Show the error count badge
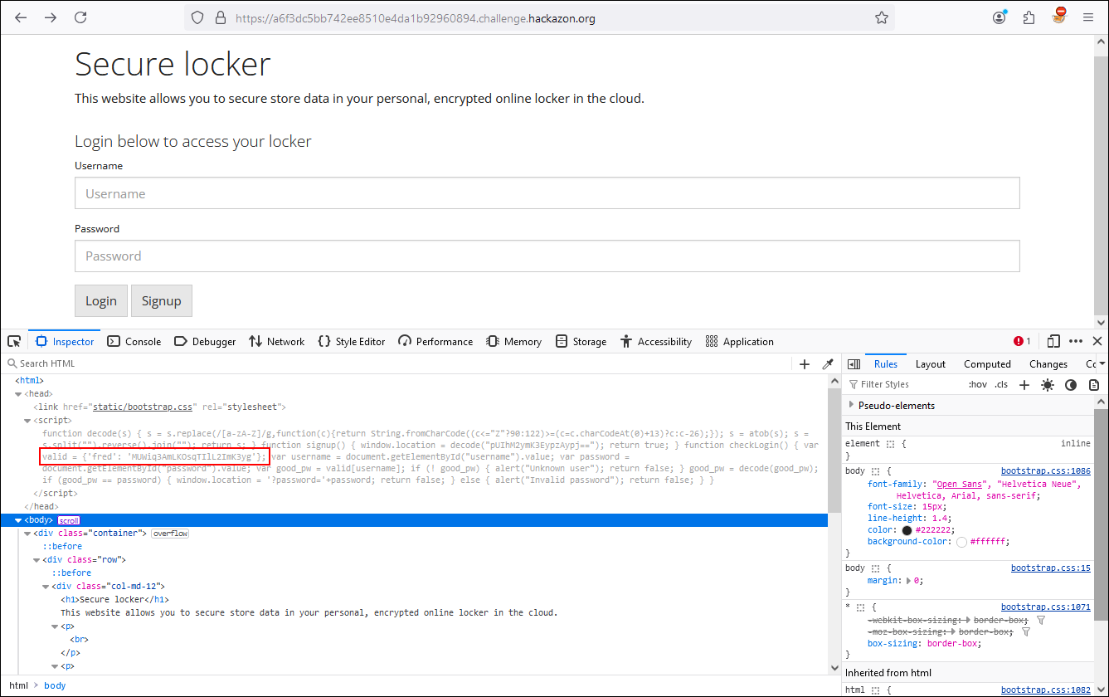The width and height of the screenshot is (1109, 697). click(x=1022, y=341)
